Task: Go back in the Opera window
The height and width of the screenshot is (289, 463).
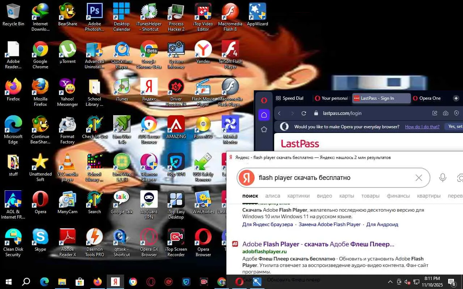Action: (x=279, y=113)
